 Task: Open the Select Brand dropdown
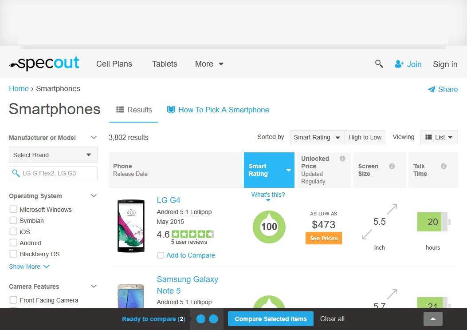click(53, 155)
